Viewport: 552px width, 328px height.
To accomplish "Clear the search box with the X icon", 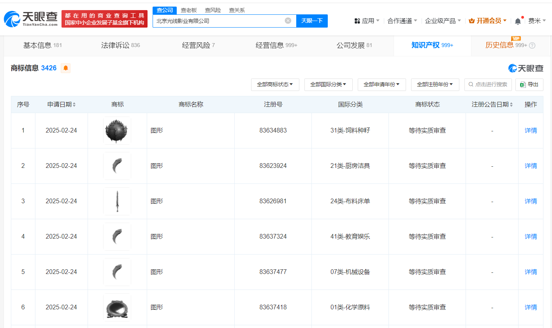I will 288,21.
